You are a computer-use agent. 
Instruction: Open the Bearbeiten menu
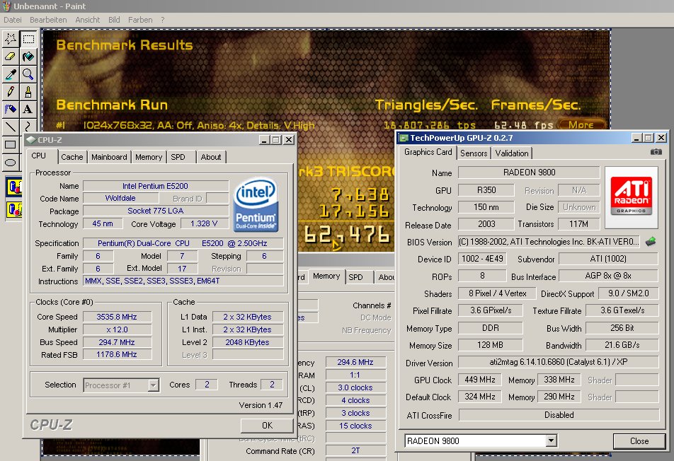pyautogui.click(x=48, y=20)
